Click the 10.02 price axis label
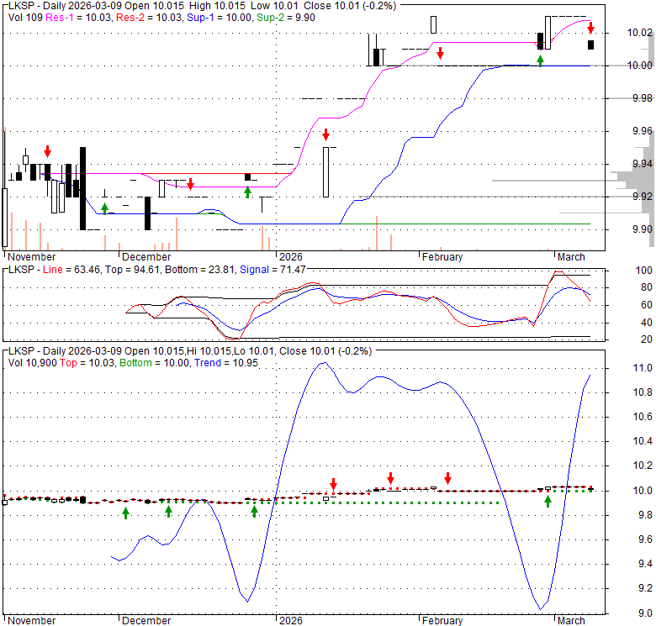656x626 pixels. (640, 33)
